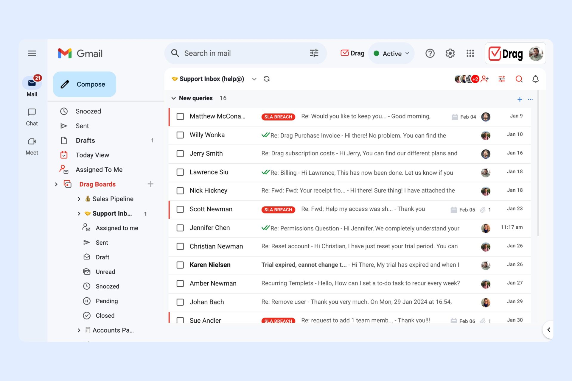Click Feb 04 due date calendar icon
572x381 pixels.
coord(455,117)
